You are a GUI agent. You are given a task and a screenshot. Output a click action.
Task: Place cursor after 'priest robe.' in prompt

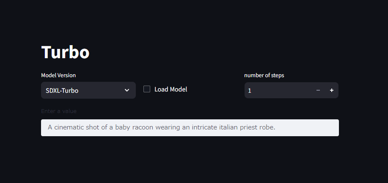275,127
